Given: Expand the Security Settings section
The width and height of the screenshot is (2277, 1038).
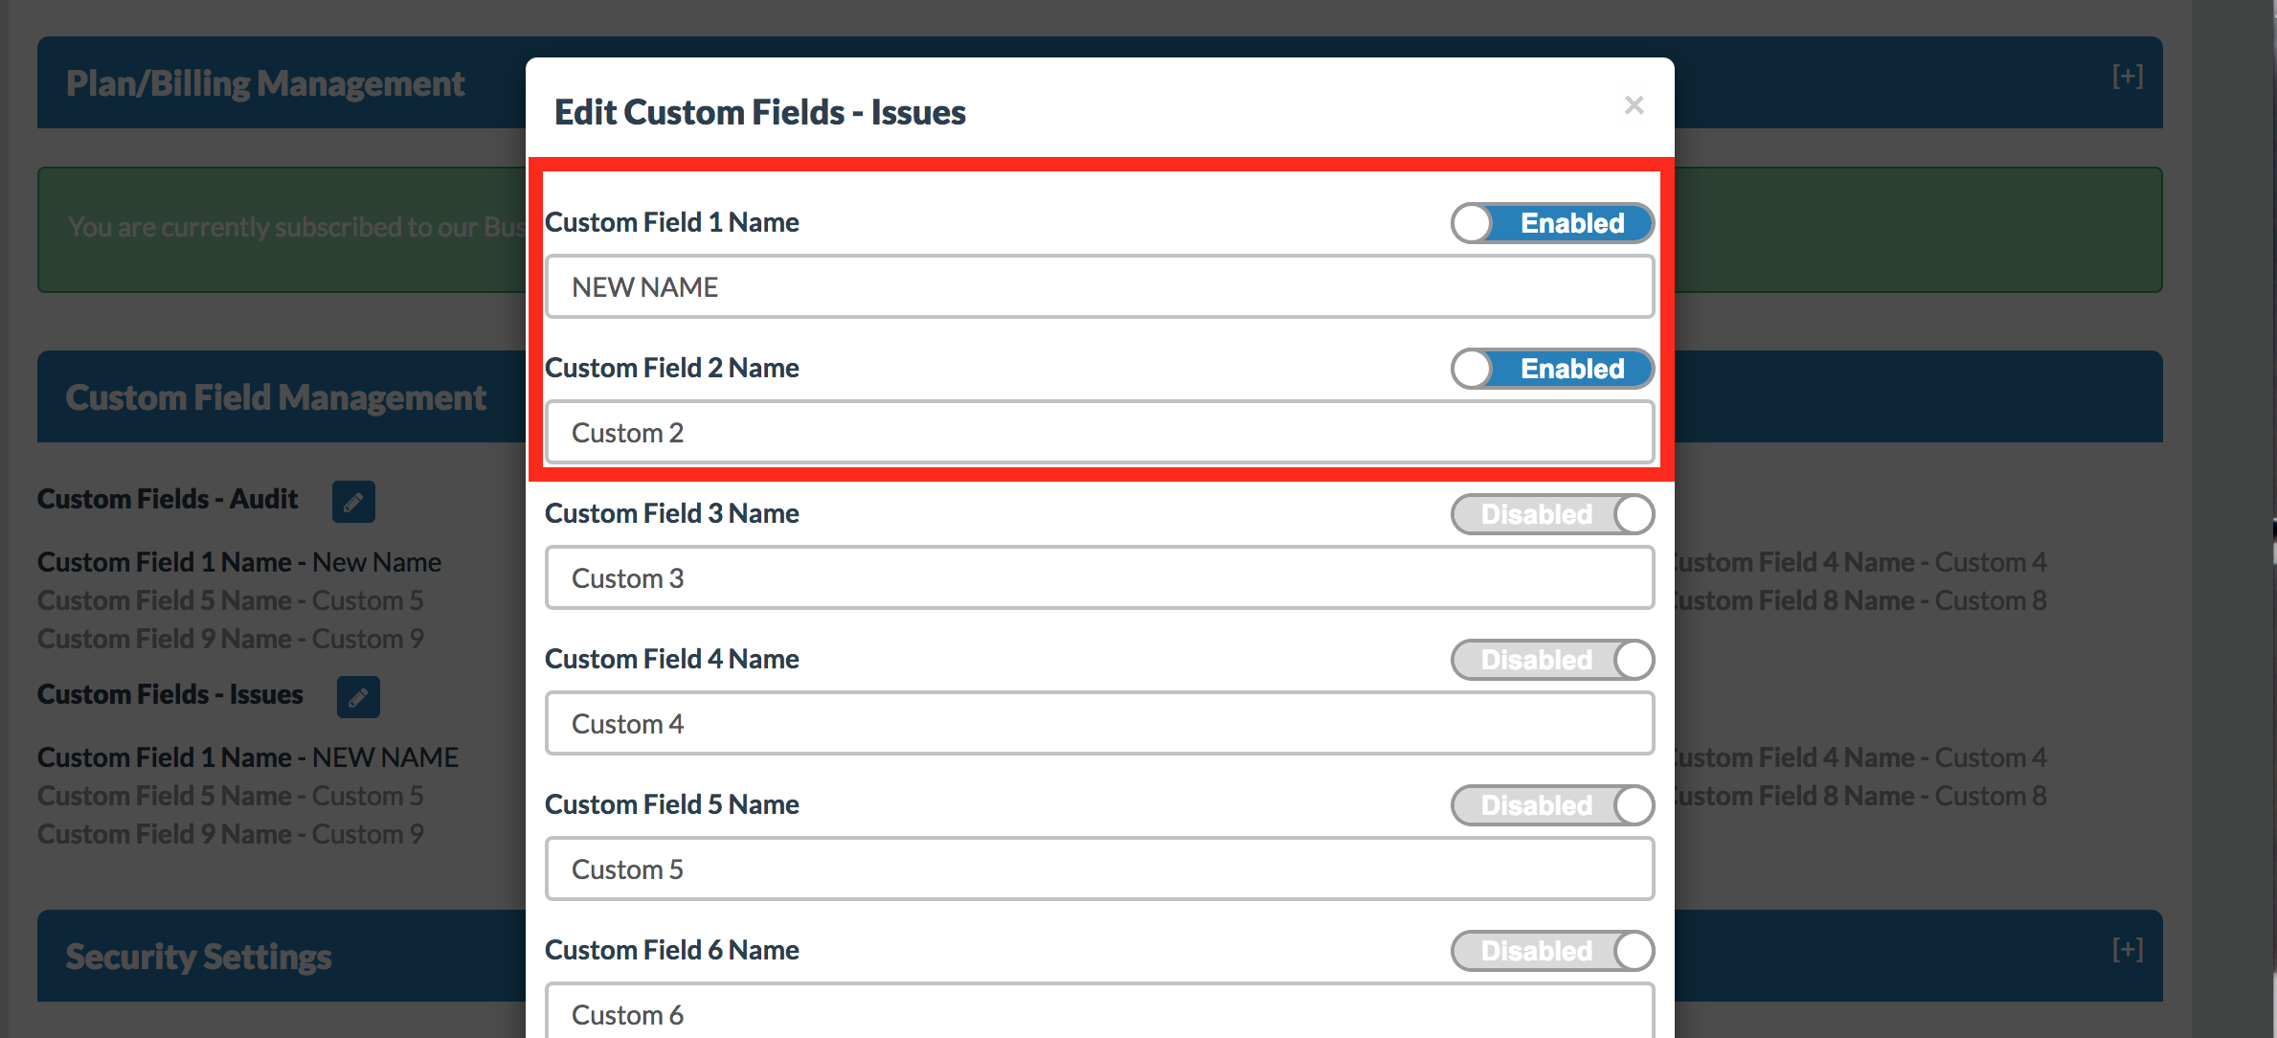Looking at the screenshot, I should (x=2128, y=950).
